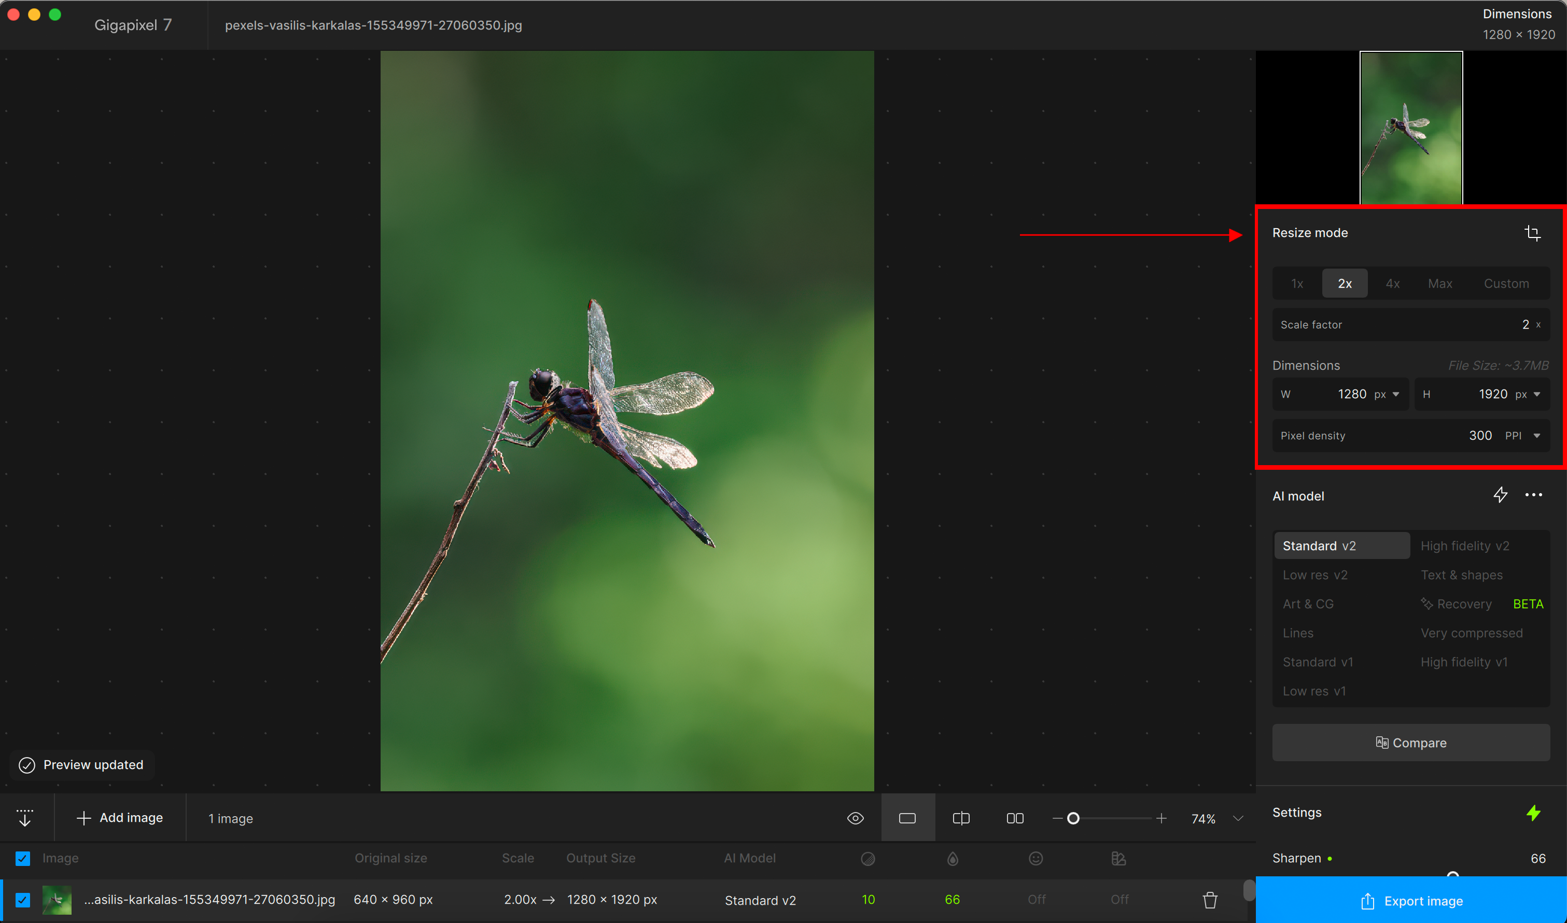The width and height of the screenshot is (1567, 923).
Task: Select the 1x scale tab
Action: pyautogui.click(x=1297, y=284)
